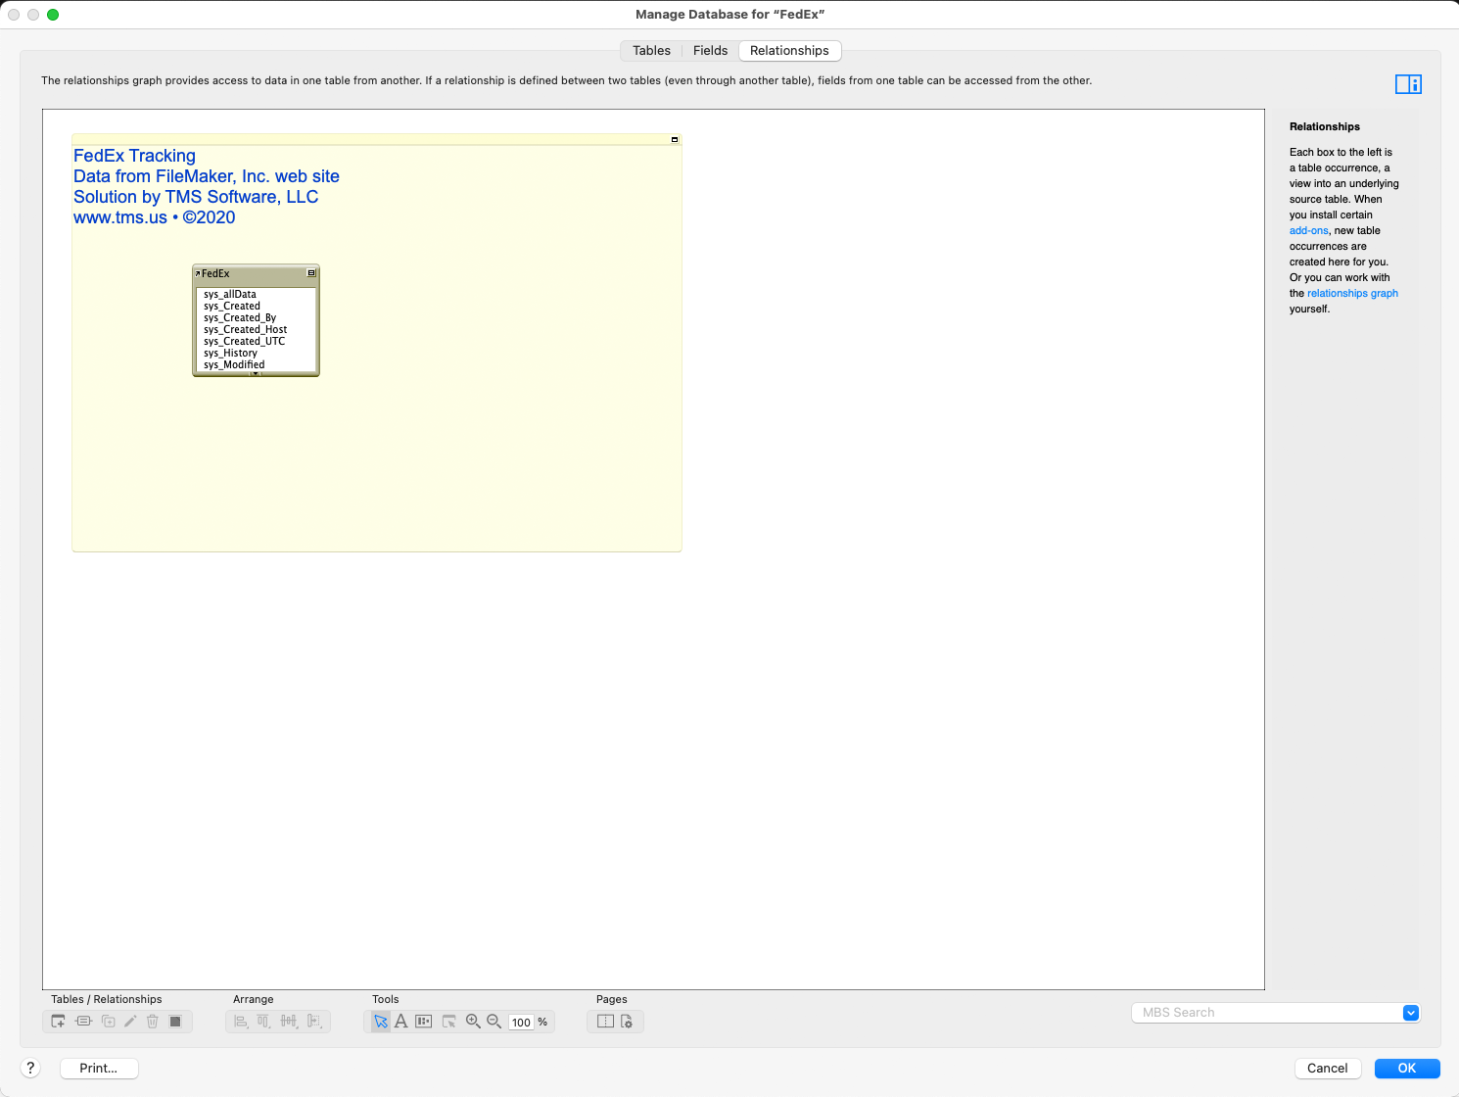Image resolution: width=1459 pixels, height=1097 pixels.
Task: Collapse the yellow FedEx Tracking note
Action: click(675, 140)
